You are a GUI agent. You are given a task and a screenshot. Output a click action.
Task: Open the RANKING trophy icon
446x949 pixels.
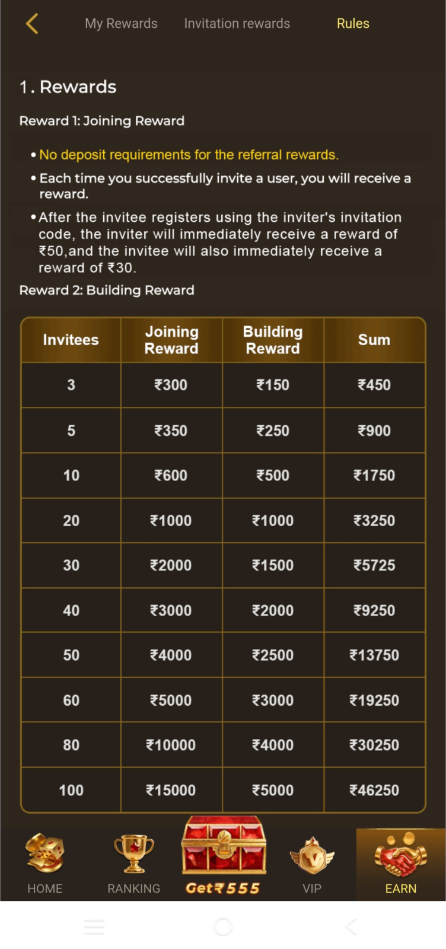(134, 854)
